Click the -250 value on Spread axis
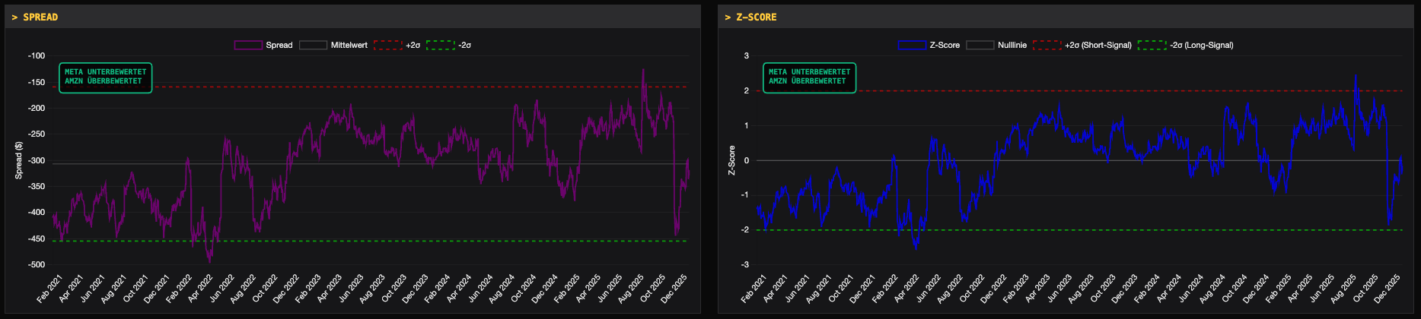 [x=36, y=134]
